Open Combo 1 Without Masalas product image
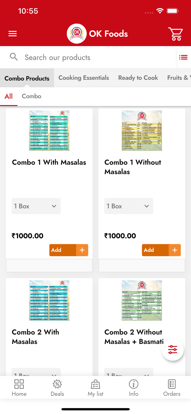Screen dimensions: 191x414 click(142, 131)
